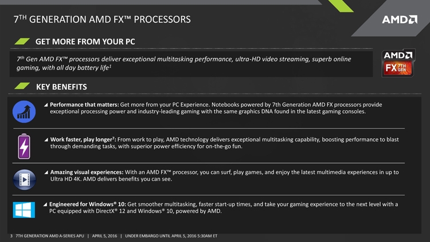Click green marker beside Key Benefits
Screen dimensions: 430x242
point(21,87)
